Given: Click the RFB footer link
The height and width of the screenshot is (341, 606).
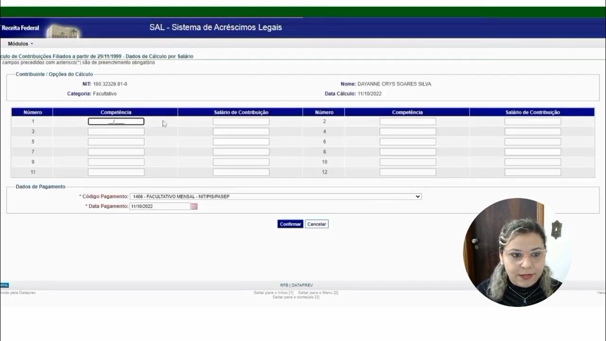Looking at the screenshot, I should (x=284, y=286).
